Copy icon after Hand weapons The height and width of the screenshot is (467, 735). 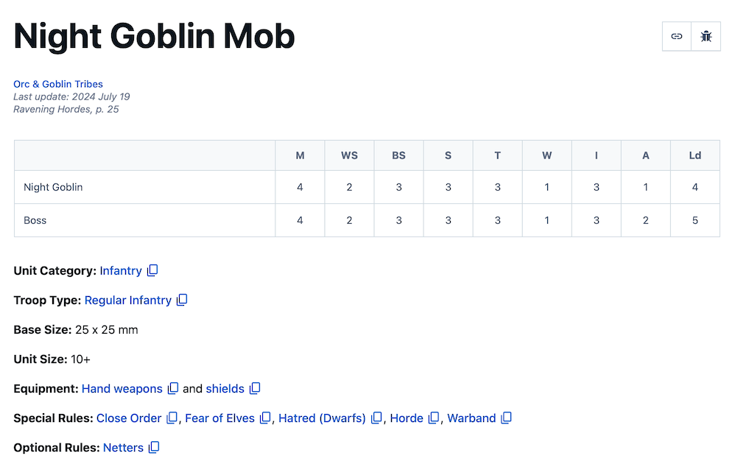173,389
